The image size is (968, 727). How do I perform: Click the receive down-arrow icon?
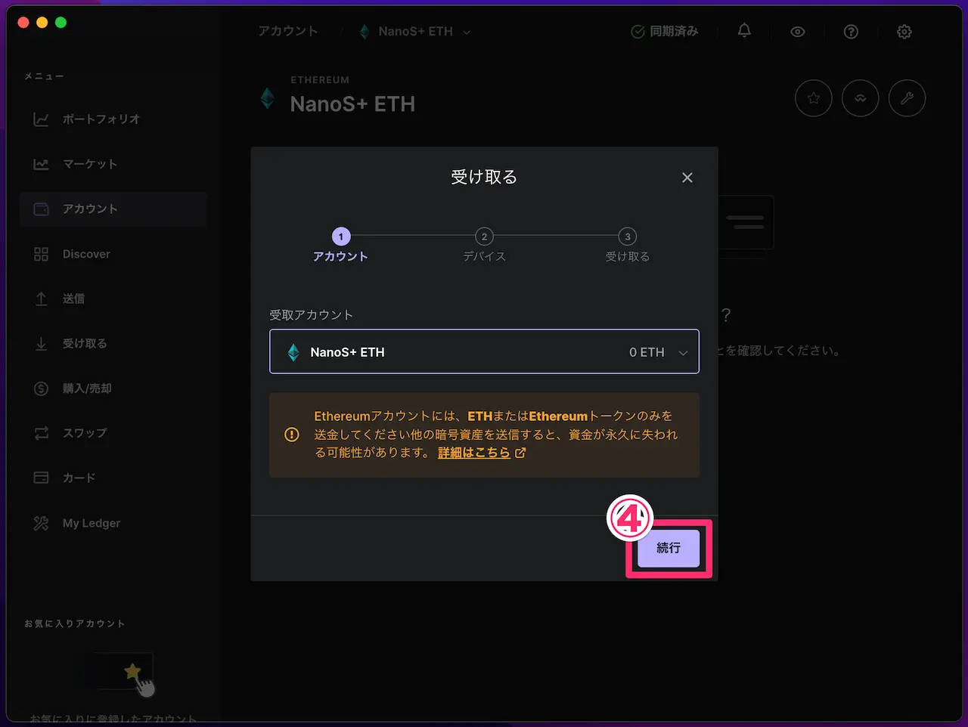(42, 344)
